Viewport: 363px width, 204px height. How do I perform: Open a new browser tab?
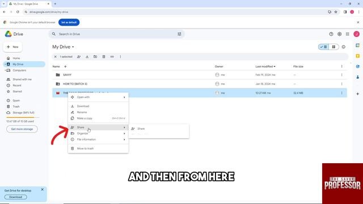click(55, 4)
